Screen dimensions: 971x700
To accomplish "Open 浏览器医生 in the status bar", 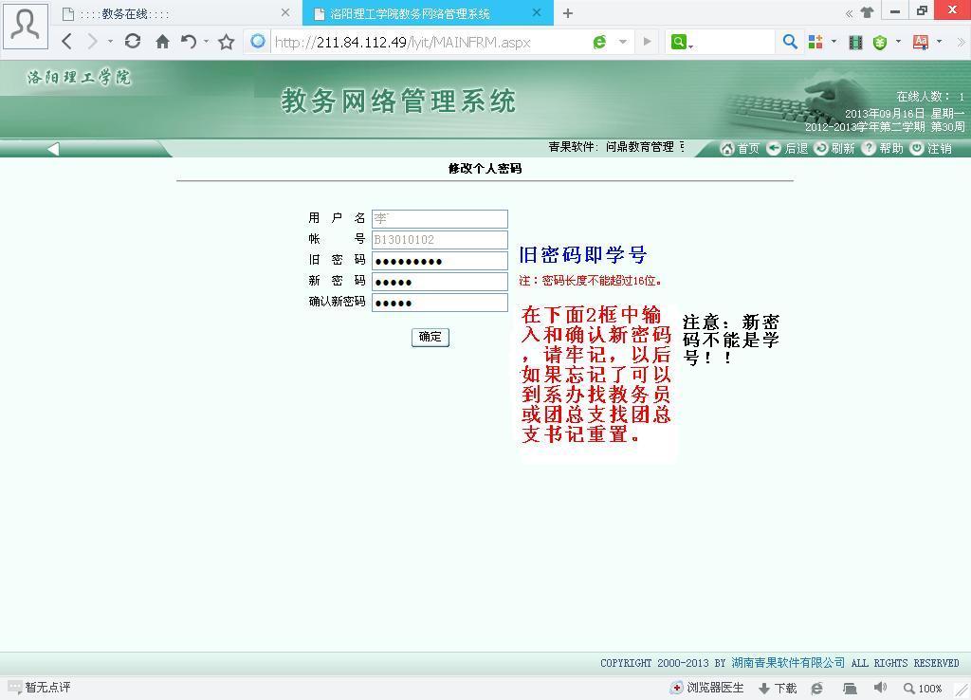I will point(707,688).
